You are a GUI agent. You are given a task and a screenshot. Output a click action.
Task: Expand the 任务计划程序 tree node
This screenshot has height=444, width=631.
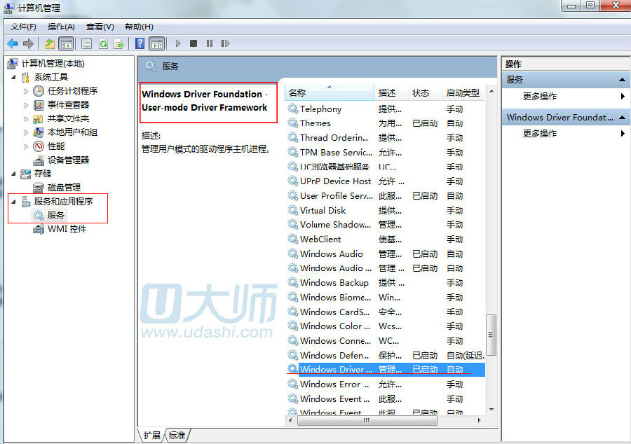[27, 91]
